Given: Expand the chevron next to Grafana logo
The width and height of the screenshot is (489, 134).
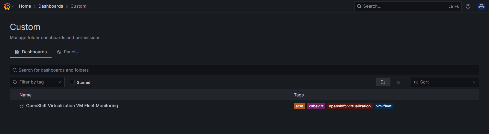Looking at the screenshot, I should [x=13, y=6].
